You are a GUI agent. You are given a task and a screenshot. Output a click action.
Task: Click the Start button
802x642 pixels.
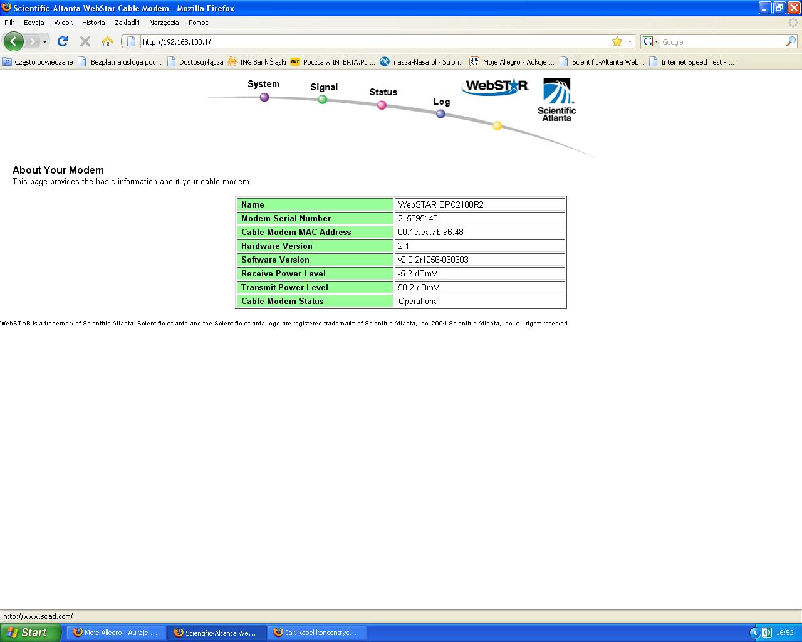(30, 633)
